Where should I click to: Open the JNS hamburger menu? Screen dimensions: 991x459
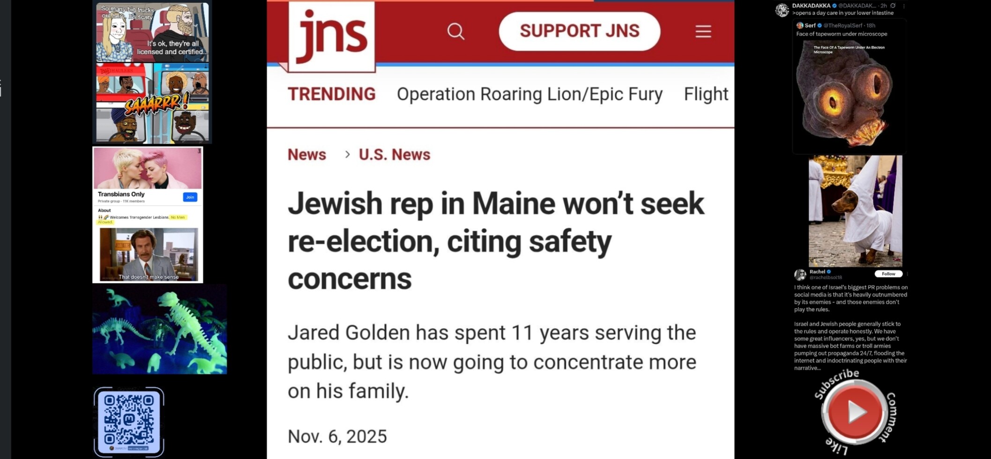point(703,31)
